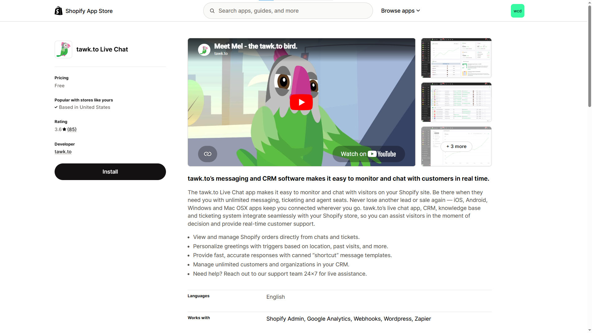Image resolution: width=592 pixels, height=333 pixels.
Task: Click the checkmark icon beside Based in United States
Action: click(56, 107)
